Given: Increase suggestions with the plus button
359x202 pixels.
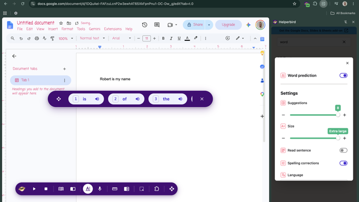Looking at the screenshot, I should pyautogui.click(x=345, y=115).
